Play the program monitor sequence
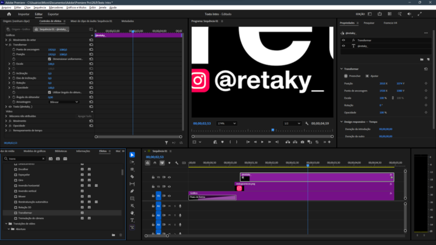This screenshot has height=245, width=436. 262,142
